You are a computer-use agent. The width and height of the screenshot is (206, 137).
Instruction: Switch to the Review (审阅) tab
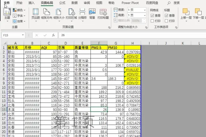87,3
